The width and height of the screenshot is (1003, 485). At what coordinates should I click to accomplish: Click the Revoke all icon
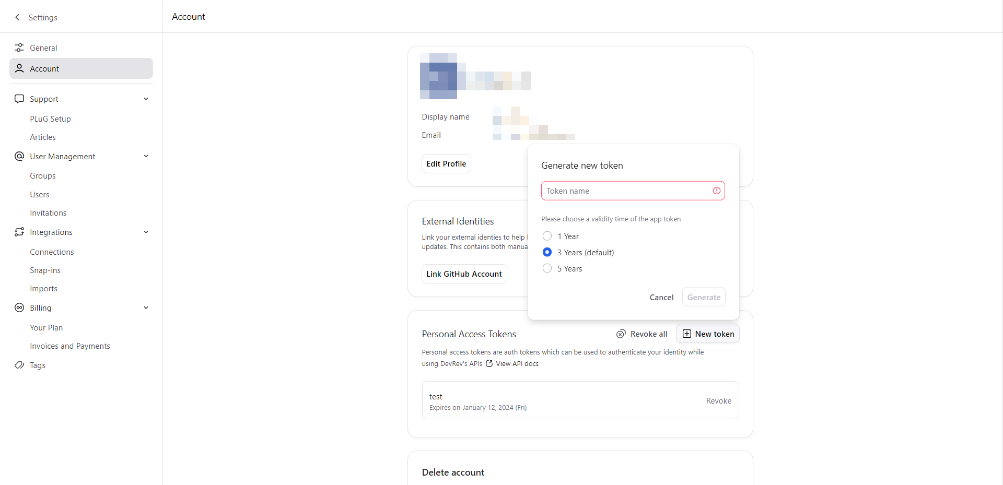click(x=621, y=334)
